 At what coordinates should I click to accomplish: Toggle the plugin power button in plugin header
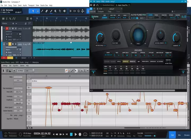click(x=91, y=9)
